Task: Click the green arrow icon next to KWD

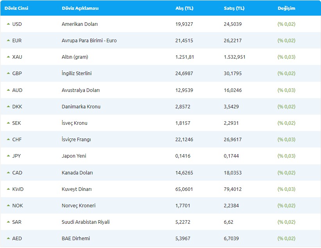Action: [8, 189]
